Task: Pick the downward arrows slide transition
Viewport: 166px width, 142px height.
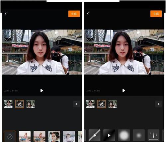Action: pyautogui.click(x=153, y=135)
